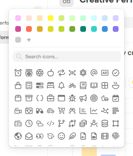The height and width of the screenshot is (156, 133).
Task: Select the eyes icon
Action: (40, 136)
